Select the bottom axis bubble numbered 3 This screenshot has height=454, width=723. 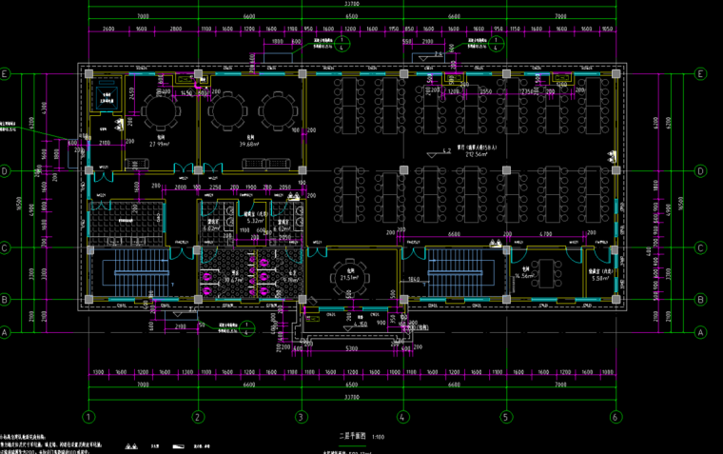[300, 417]
